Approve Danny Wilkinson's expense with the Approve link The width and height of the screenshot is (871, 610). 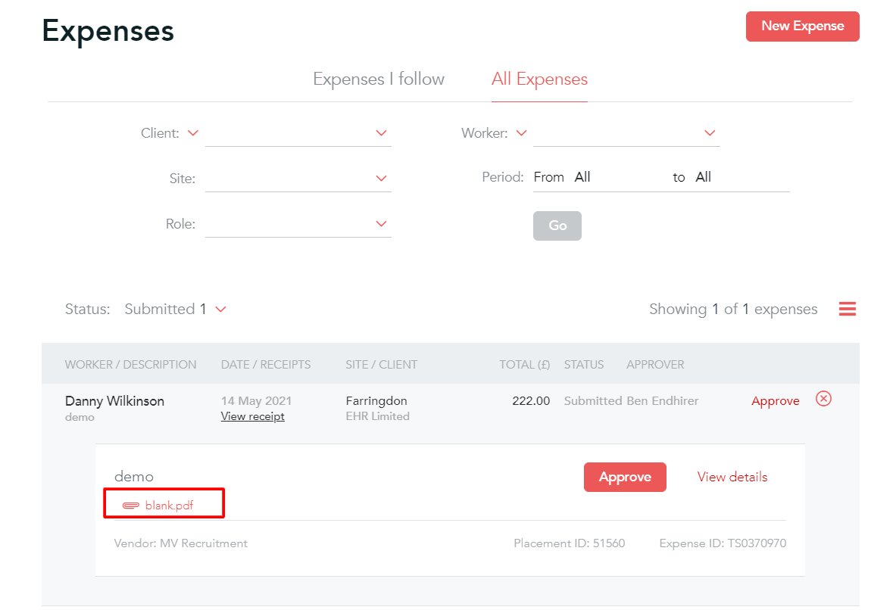point(775,400)
